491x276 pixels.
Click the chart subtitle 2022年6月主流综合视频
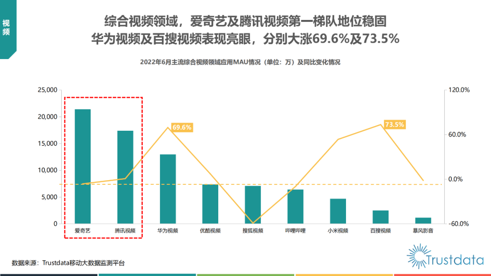click(240, 62)
